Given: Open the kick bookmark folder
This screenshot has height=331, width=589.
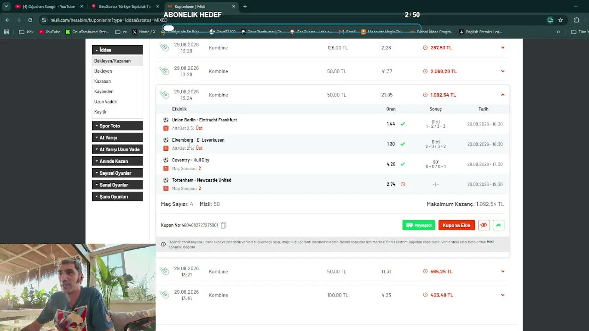Looking at the screenshot, I should pos(27,32).
